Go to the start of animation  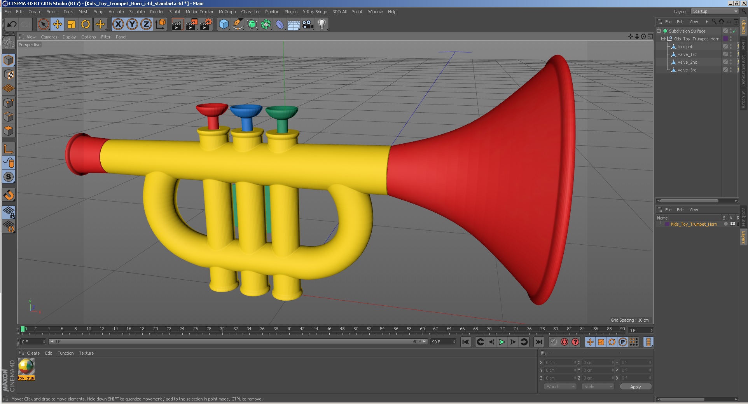[465, 342]
